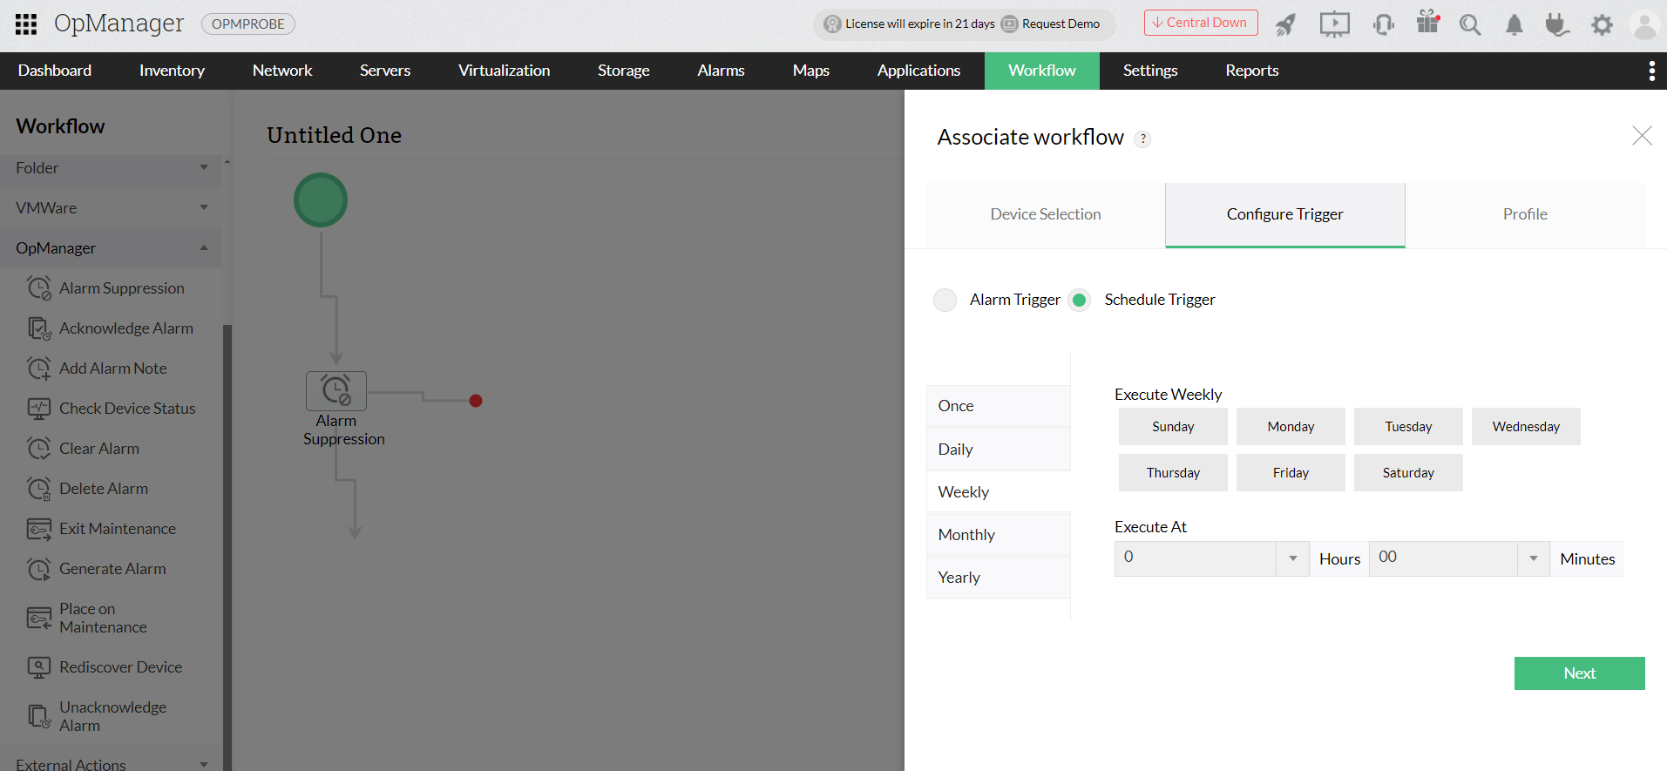Choose the Monthly schedule option
The height and width of the screenshot is (771, 1667).
pos(998,535)
